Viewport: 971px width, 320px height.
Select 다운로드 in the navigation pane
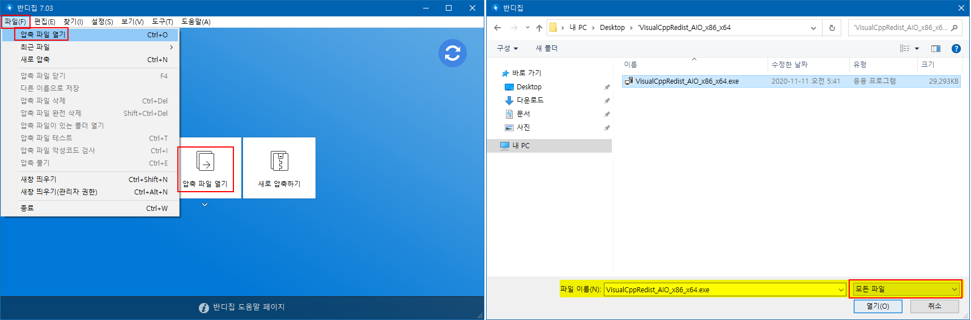pos(530,100)
